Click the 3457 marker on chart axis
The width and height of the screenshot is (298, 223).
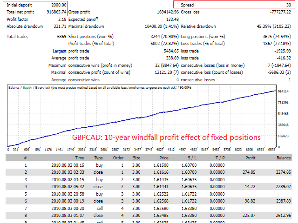[137, 150]
